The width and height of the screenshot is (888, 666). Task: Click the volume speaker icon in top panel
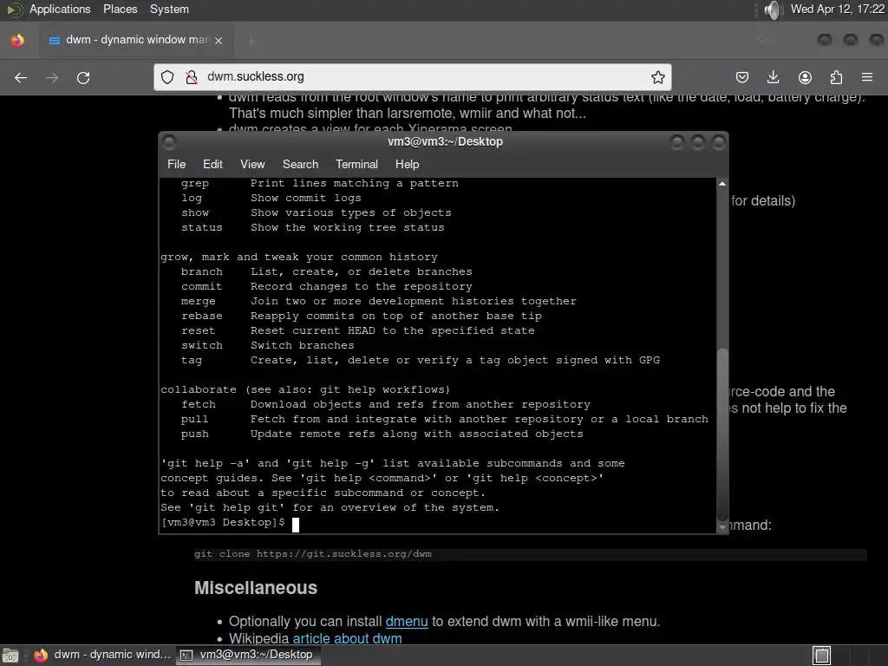772,10
